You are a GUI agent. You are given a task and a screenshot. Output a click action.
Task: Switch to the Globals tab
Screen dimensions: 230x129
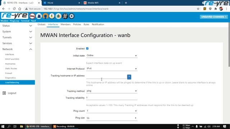pyautogui.click(x=41, y=24)
